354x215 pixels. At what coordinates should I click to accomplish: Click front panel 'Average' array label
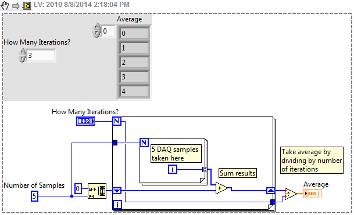[x=130, y=19]
